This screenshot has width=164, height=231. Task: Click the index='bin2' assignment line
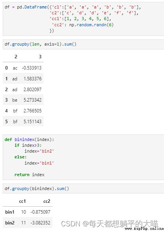point(39,151)
